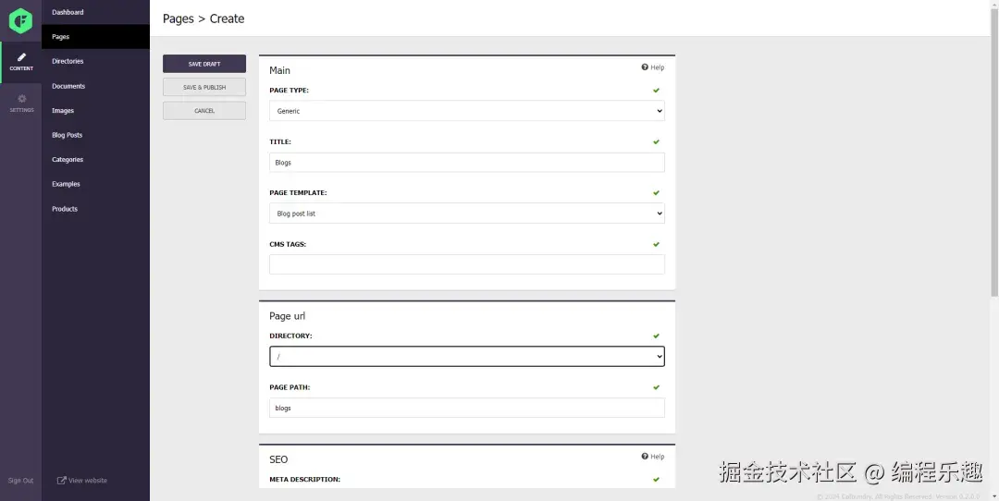999x501 pixels.
Task: Focus the Title input field
Action: pyautogui.click(x=467, y=163)
